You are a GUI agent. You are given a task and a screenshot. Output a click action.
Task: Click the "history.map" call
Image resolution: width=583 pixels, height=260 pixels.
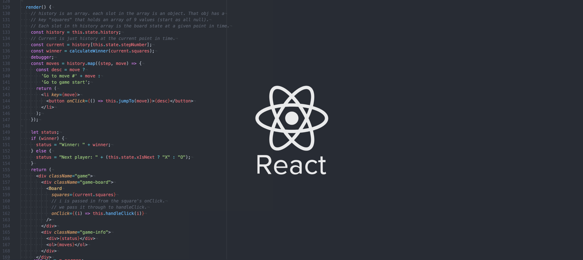(x=81, y=63)
